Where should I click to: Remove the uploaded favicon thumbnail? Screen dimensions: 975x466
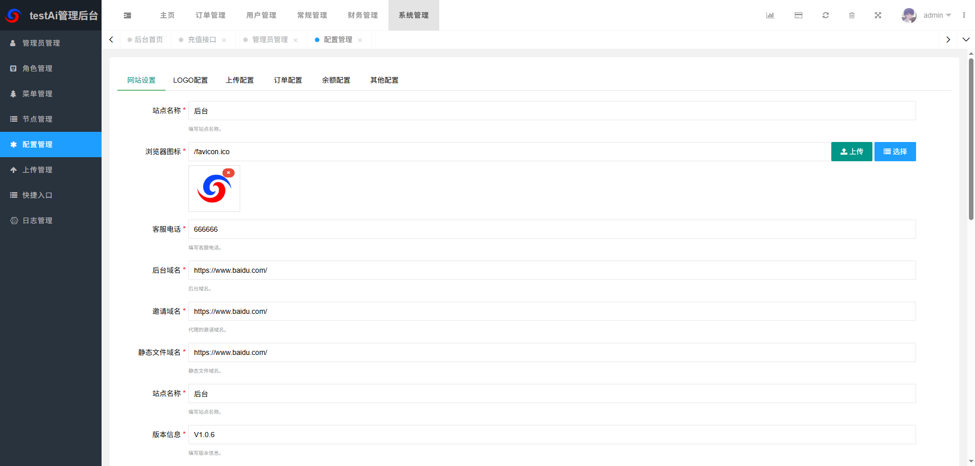pos(229,172)
